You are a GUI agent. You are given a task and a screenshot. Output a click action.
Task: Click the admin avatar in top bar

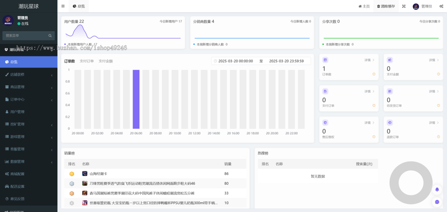[416, 6]
